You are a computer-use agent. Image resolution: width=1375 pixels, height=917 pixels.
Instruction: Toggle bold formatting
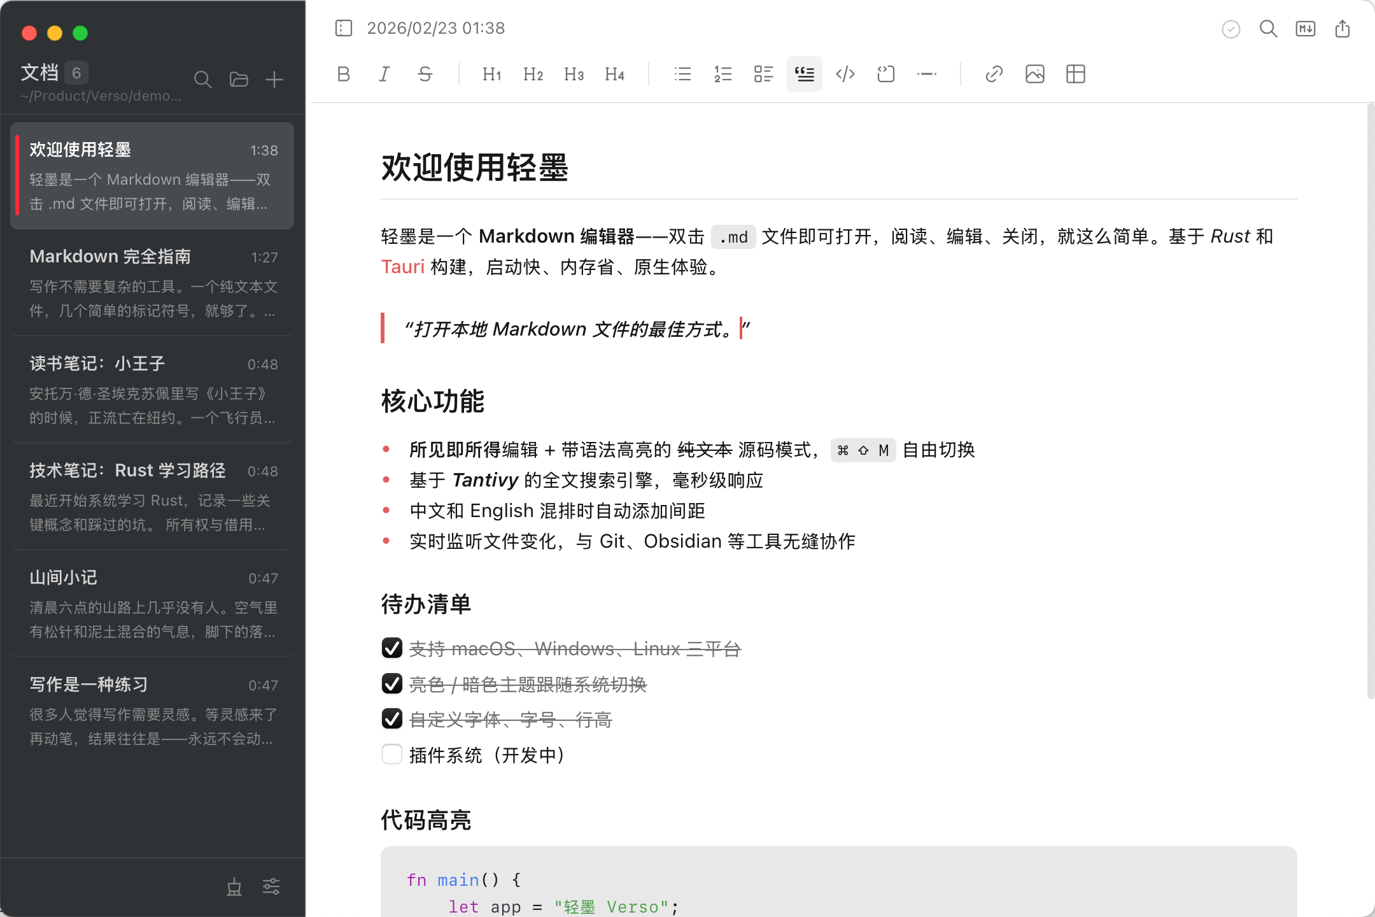pyautogui.click(x=343, y=74)
